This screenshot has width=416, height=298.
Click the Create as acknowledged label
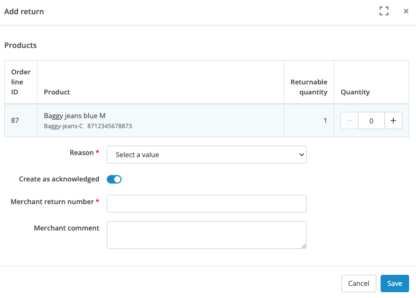point(59,179)
